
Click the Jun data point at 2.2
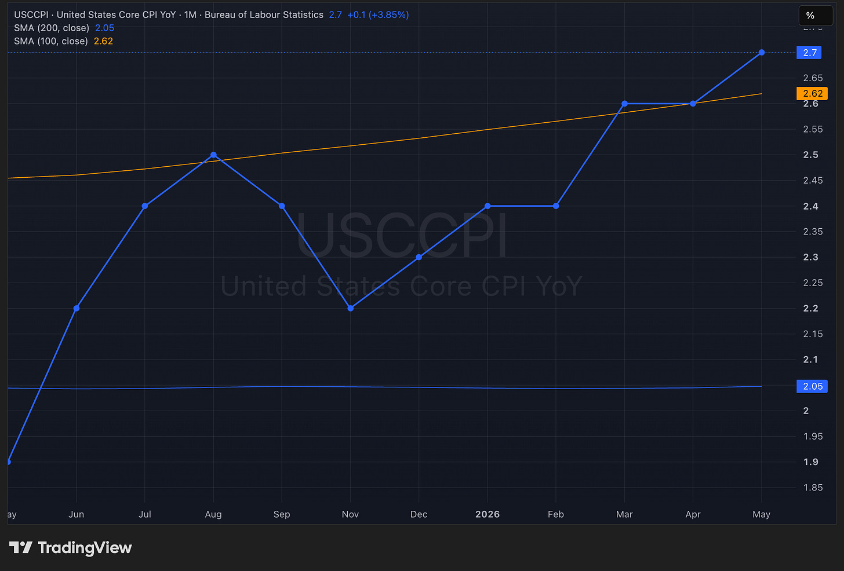[77, 308]
